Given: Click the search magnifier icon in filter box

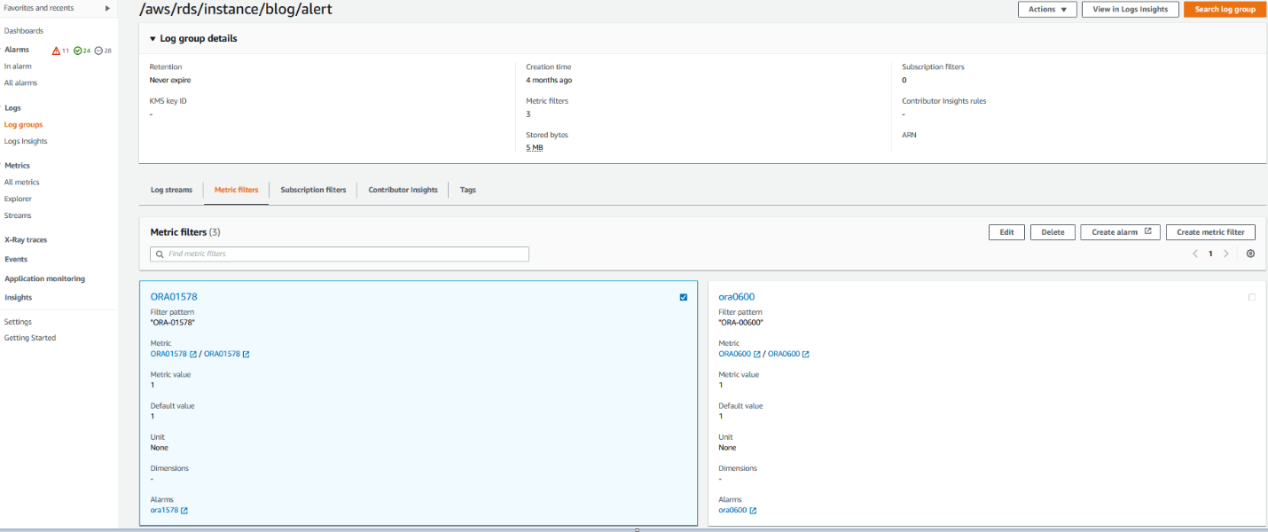Looking at the screenshot, I should pyautogui.click(x=160, y=254).
